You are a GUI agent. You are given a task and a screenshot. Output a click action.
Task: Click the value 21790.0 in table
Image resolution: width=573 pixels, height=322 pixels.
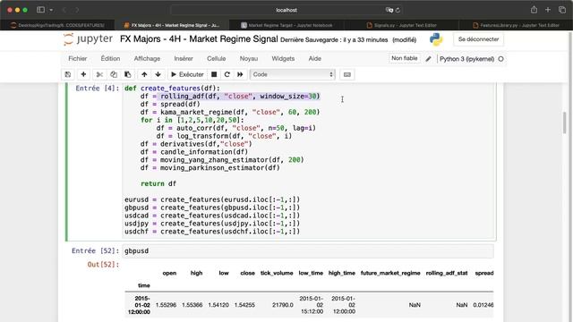click(283, 305)
